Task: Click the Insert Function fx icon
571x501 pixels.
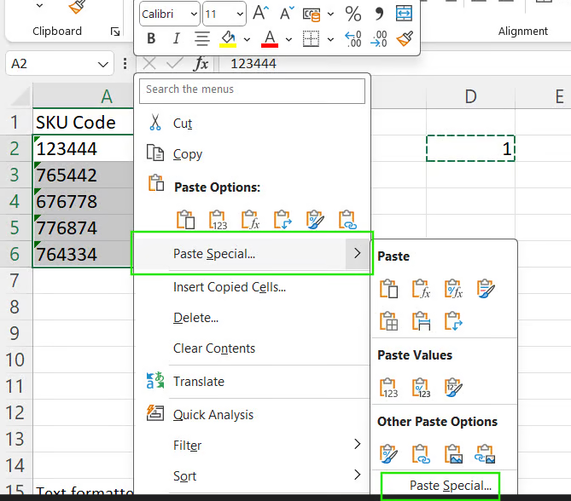Action: pos(201,64)
